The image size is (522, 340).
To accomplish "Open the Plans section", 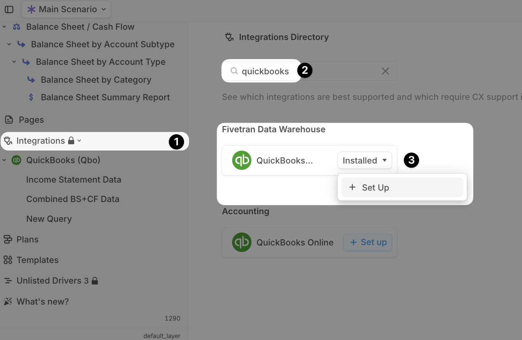I will pyautogui.click(x=27, y=239).
